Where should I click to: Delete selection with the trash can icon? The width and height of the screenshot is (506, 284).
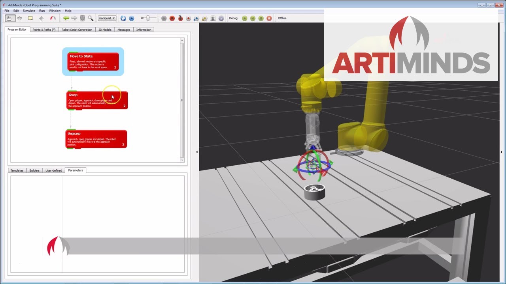click(x=82, y=18)
